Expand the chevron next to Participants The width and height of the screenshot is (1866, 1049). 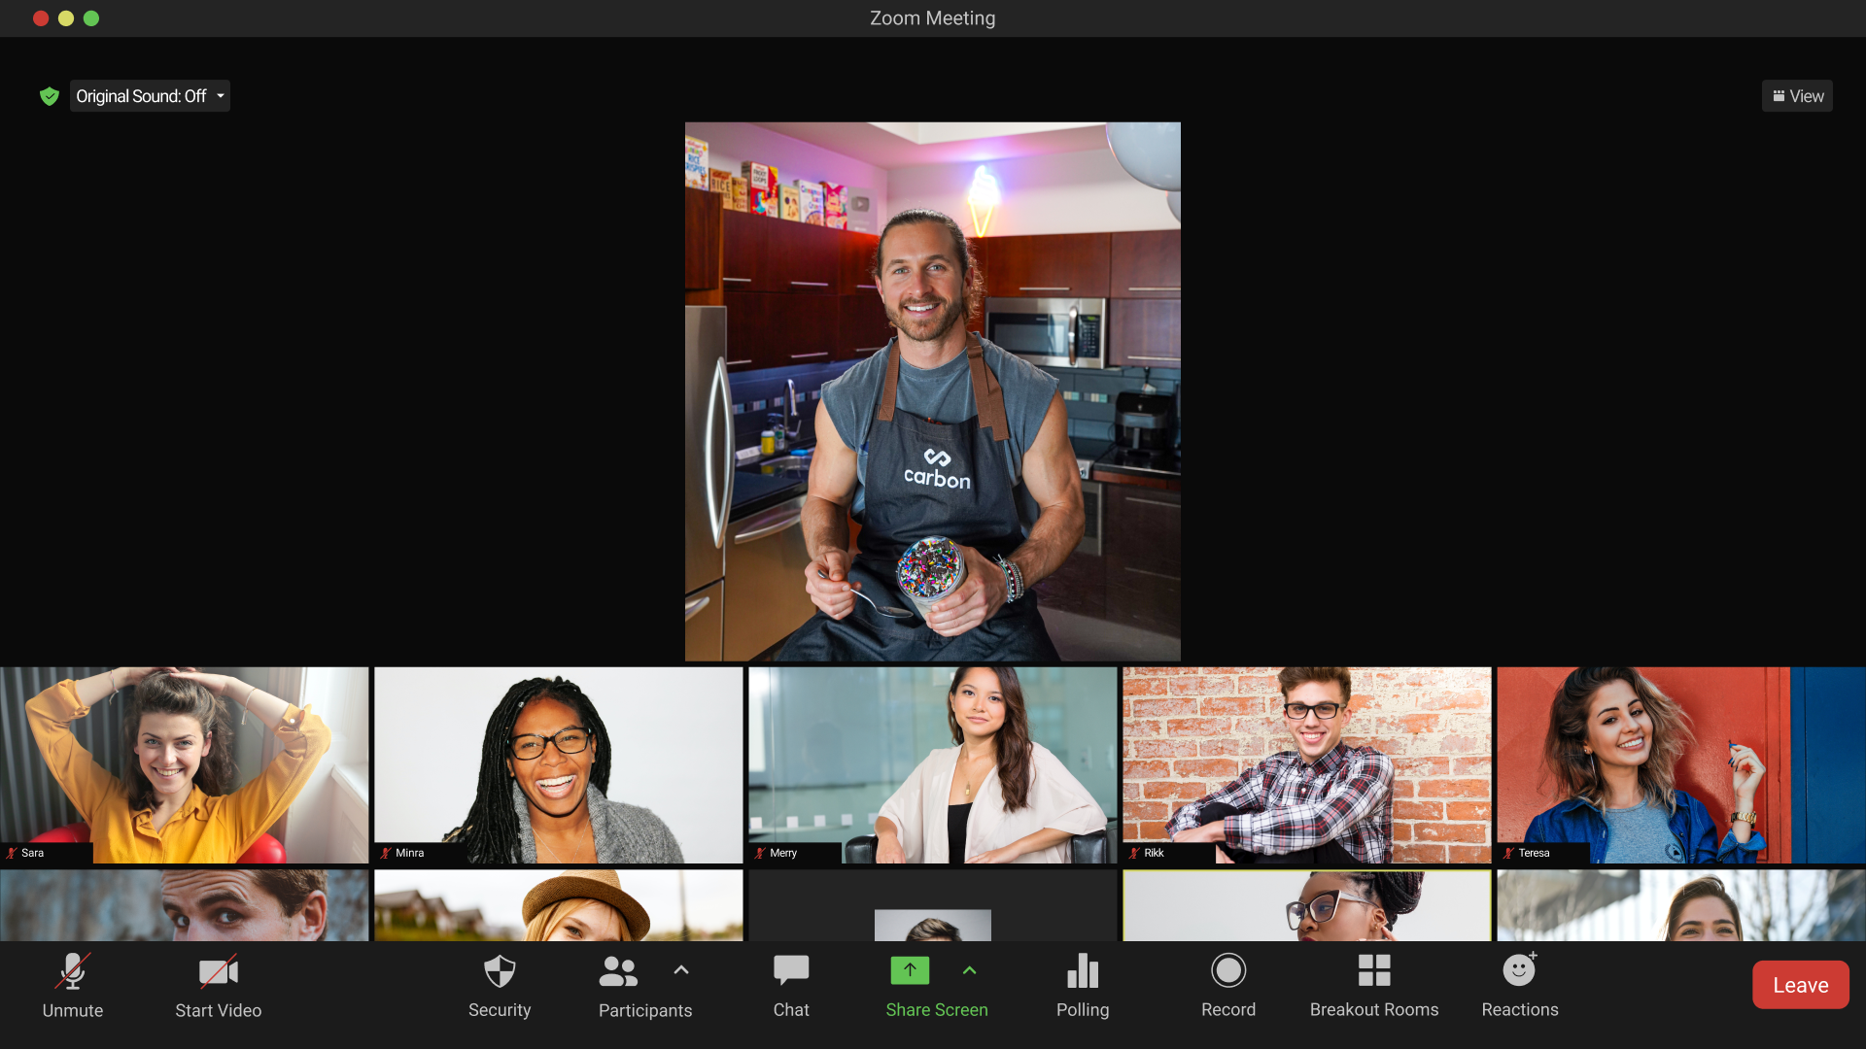point(681,969)
